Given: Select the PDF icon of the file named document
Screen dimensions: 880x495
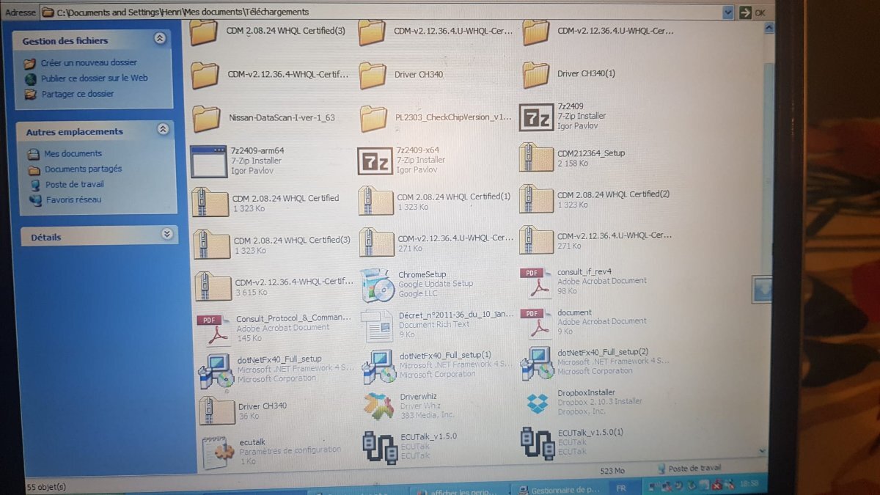Looking at the screenshot, I should click(x=537, y=323).
